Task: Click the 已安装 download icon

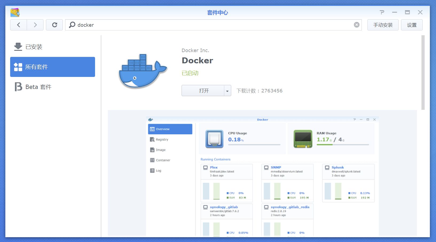Action: click(18, 47)
